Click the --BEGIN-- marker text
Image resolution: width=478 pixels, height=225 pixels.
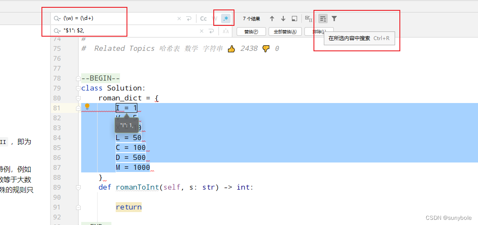101,78
